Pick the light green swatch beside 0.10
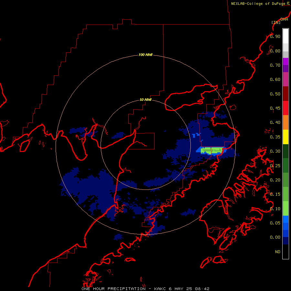Image resolution: width=291 pixels, height=291 pixels. tap(286, 209)
